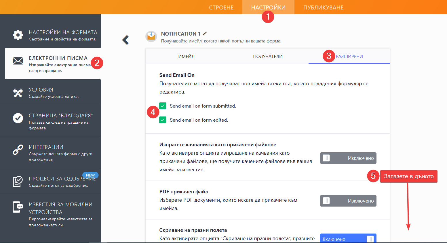Click the mobile notifications icon
This screenshot has width=447, height=243.
click(x=18, y=207)
